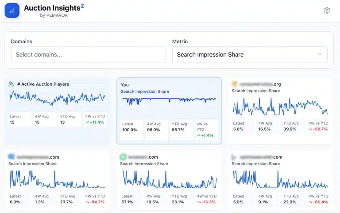Viewport: 340px width, 213px height.
Task: Click the -15.3% value
Action: [209, 202]
